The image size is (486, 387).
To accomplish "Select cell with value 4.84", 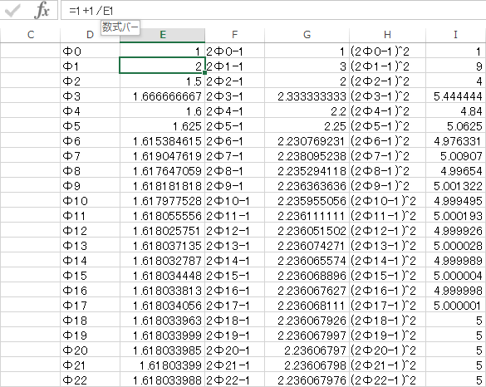I will (455, 111).
